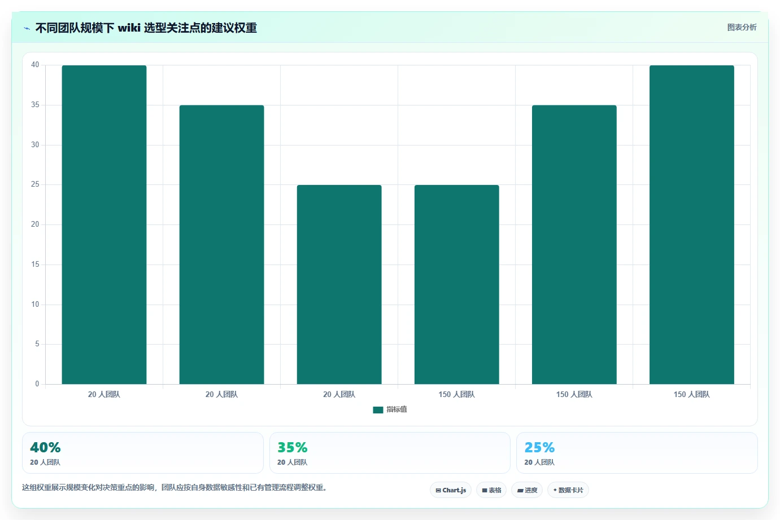Select the Chart.js tag
This screenshot has width=780, height=520.
(451, 490)
